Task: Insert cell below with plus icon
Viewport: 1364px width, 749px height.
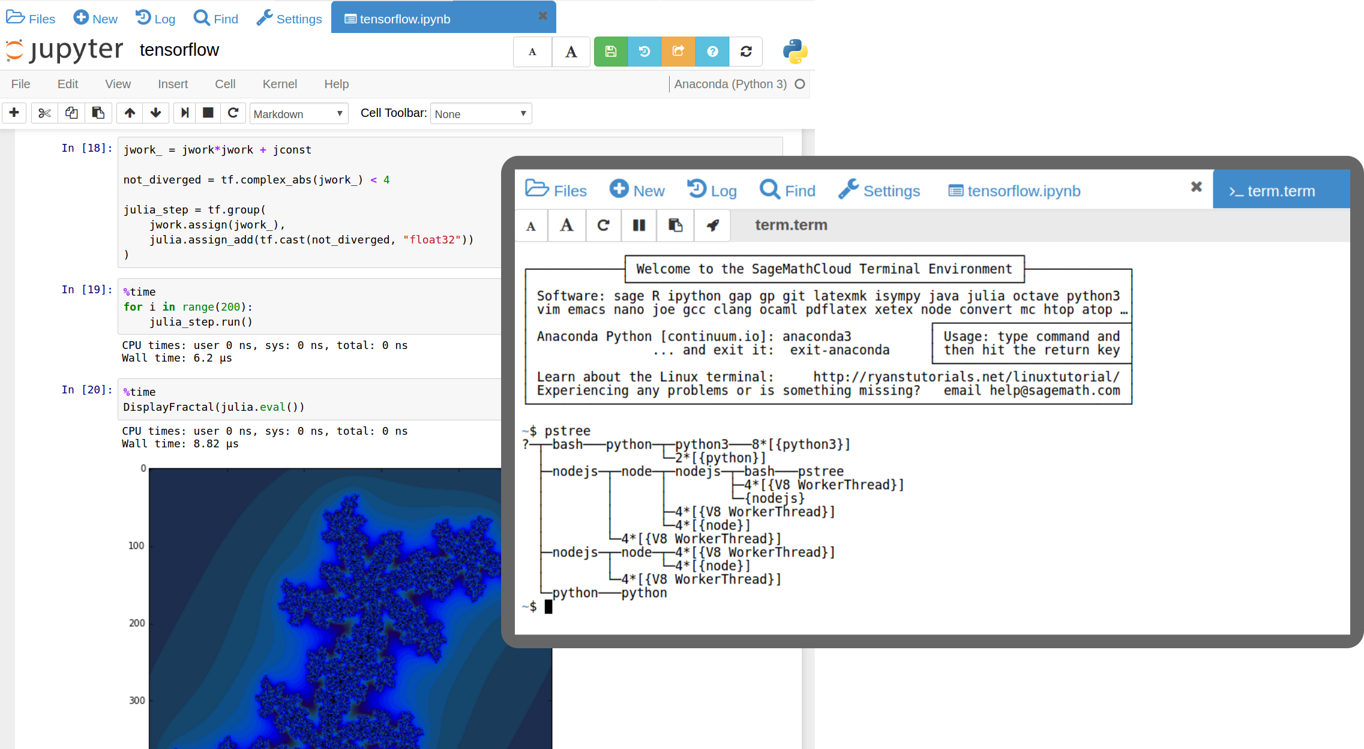Action: pyautogui.click(x=14, y=113)
